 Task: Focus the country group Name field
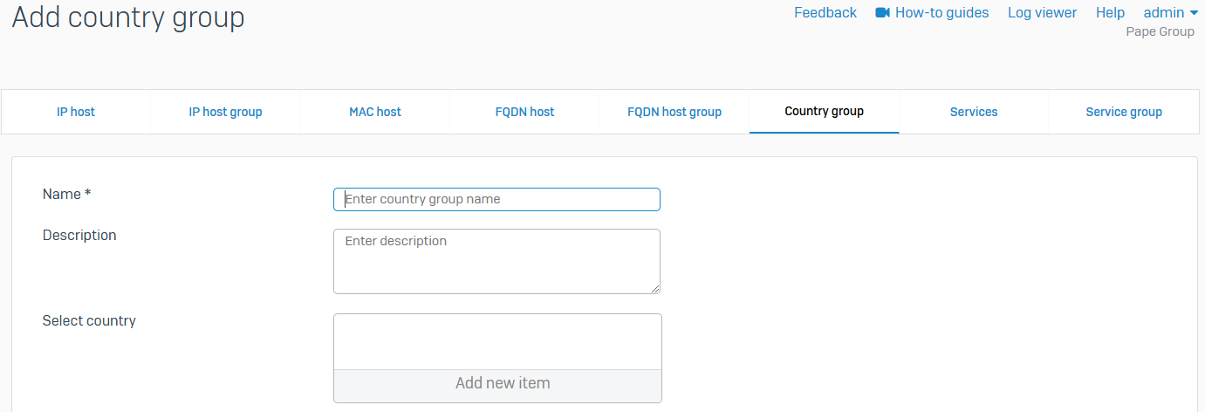(x=496, y=199)
